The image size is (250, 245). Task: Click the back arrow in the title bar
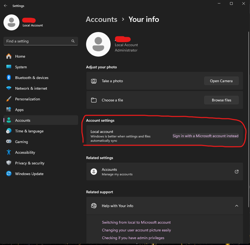point(6,6)
